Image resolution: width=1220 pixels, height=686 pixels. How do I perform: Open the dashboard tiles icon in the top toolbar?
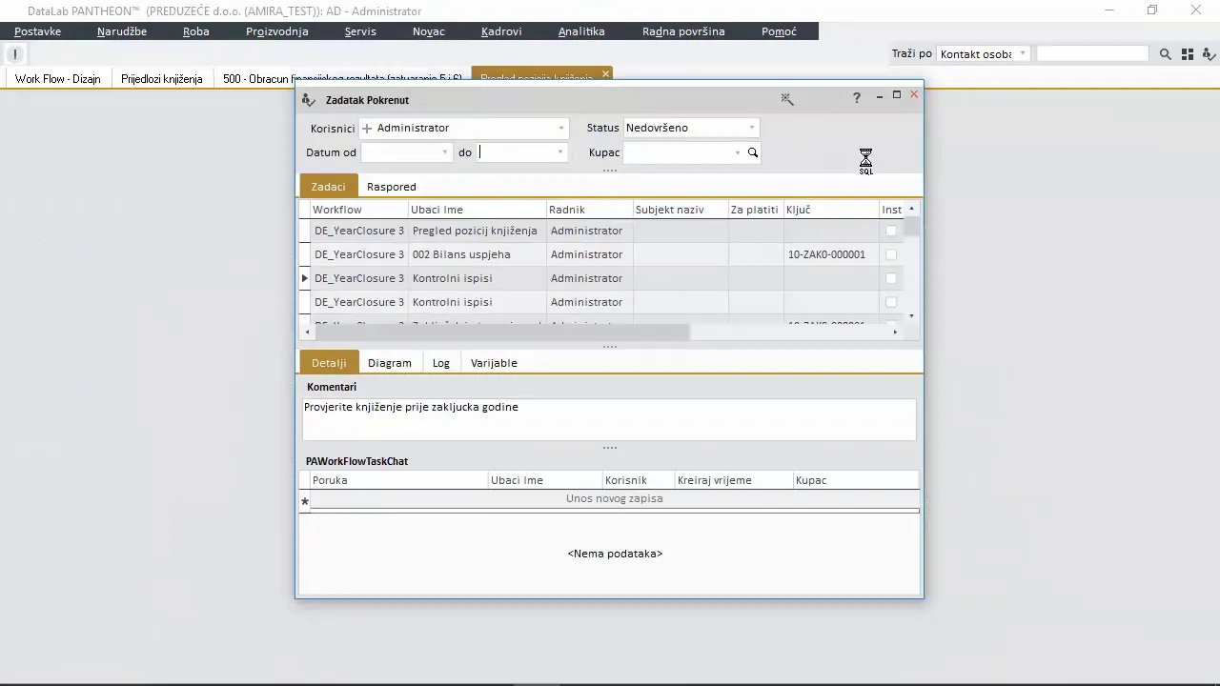(1187, 54)
